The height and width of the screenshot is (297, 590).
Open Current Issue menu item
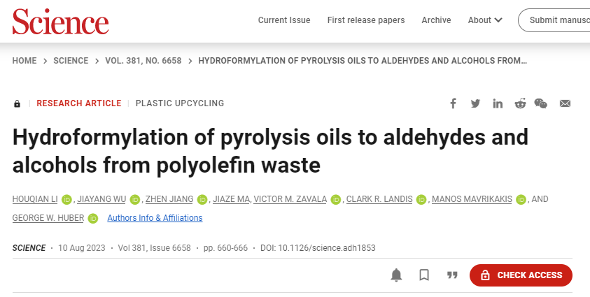pos(284,20)
